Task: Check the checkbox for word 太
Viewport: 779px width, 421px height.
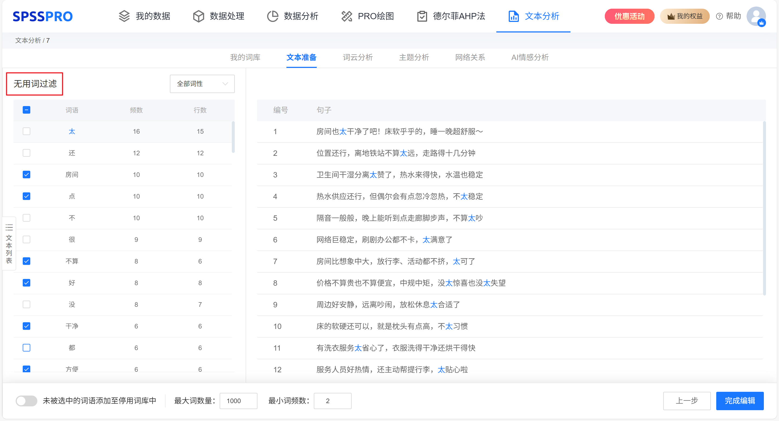Action: 27,131
